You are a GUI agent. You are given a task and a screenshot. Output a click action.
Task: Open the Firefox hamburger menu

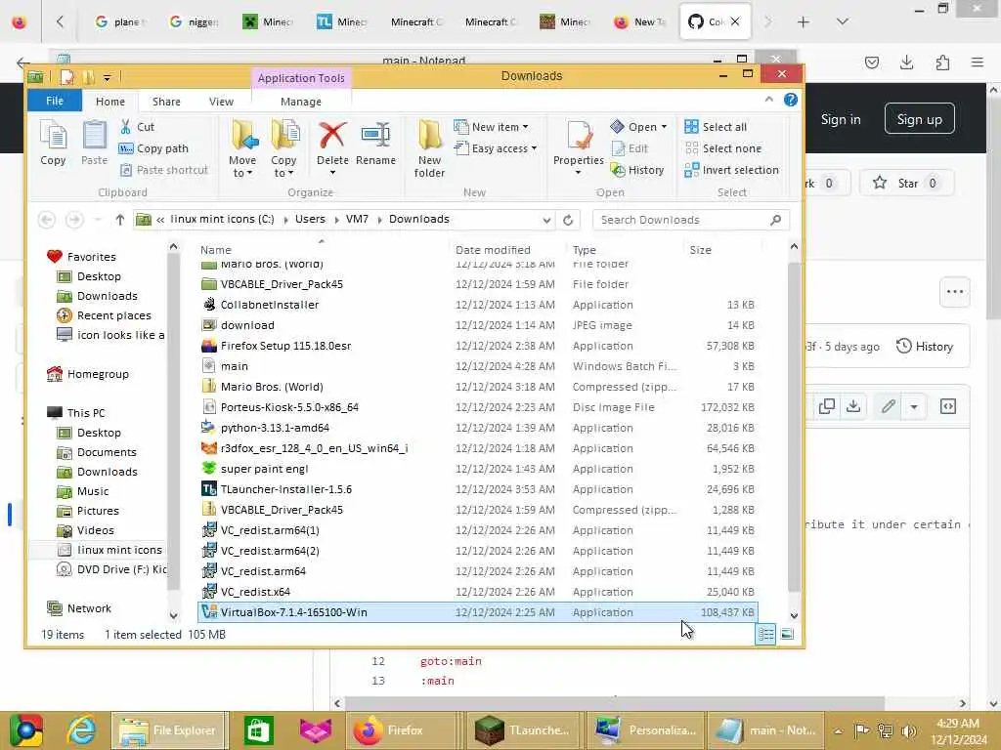(978, 62)
